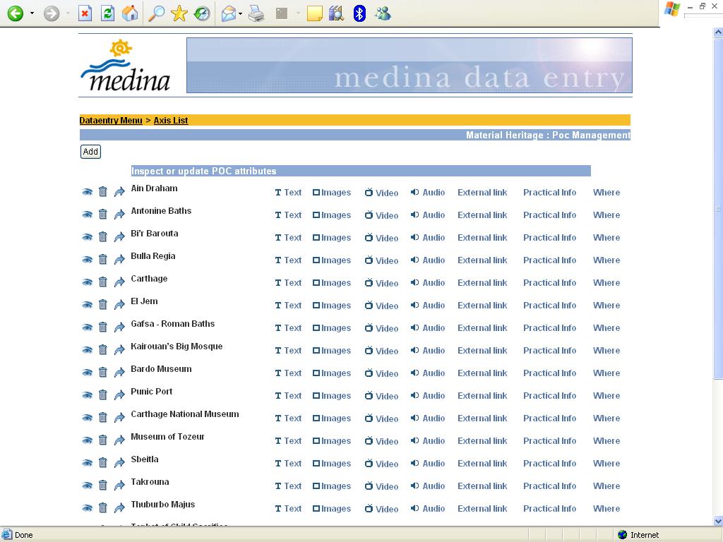This screenshot has width=723, height=542.
Task: Click eye icon for Kairouan's Big Mosque
Action: pos(87,350)
